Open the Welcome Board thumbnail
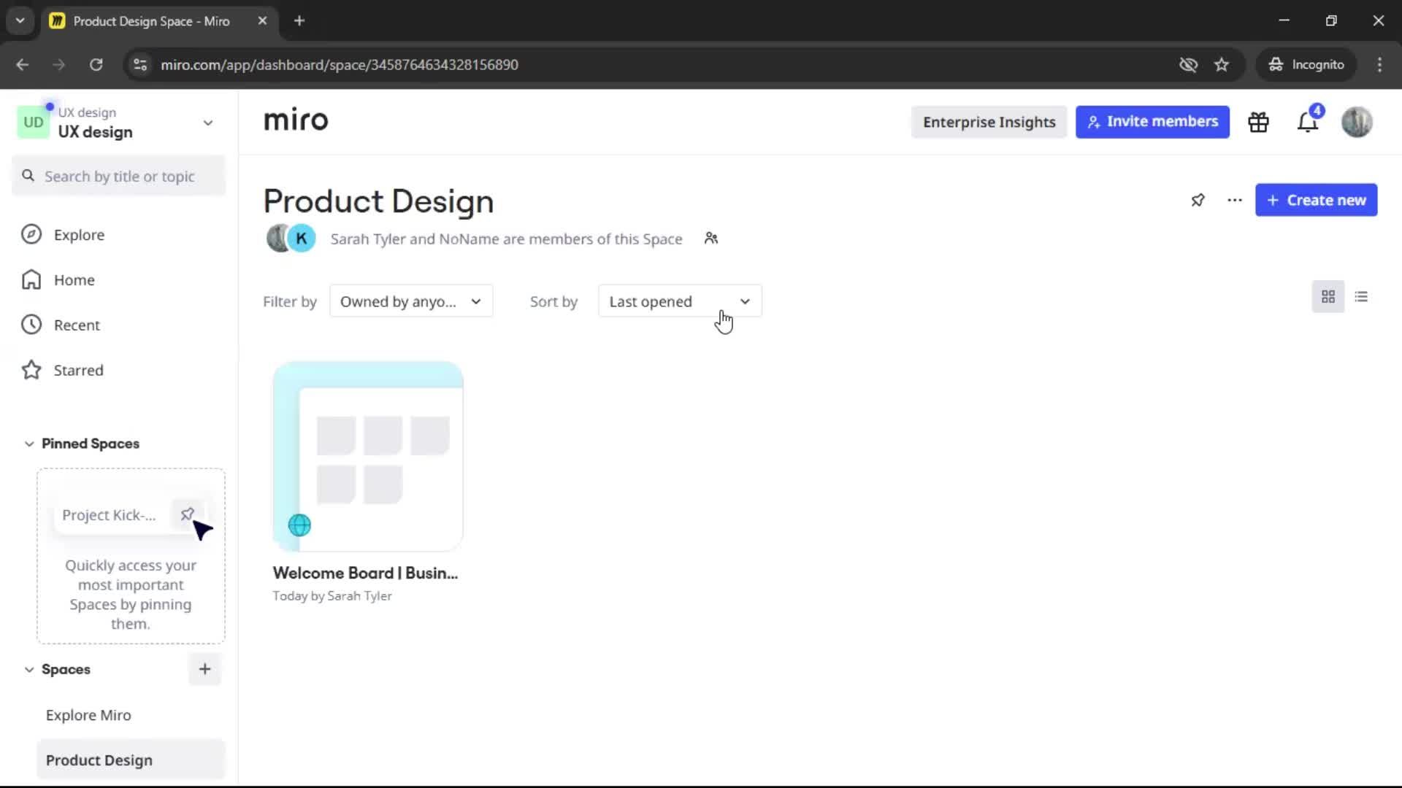The height and width of the screenshot is (788, 1402). click(368, 456)
